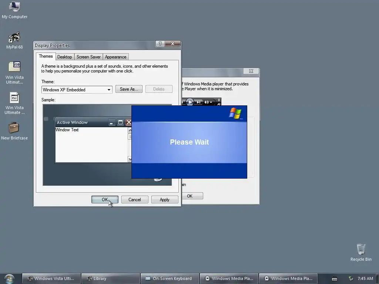The width and height of the screenshot is (379, 284).
Task: Click the Next track button in the mini player
Action: point(198,102)
